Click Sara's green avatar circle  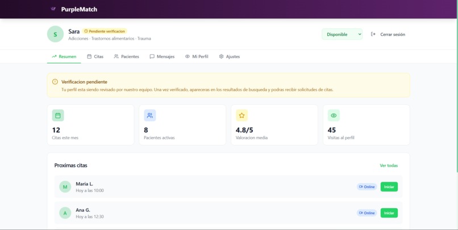click(55, 34)
